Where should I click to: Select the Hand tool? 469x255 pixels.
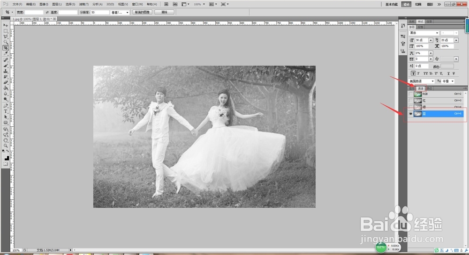click(6, 140)
